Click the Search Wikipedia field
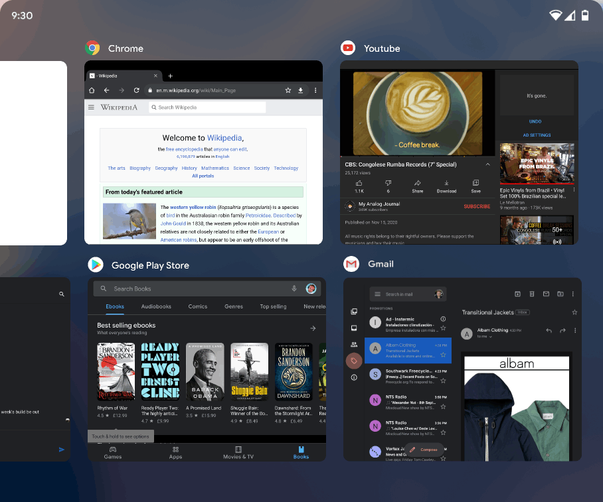 coord(207,107)
